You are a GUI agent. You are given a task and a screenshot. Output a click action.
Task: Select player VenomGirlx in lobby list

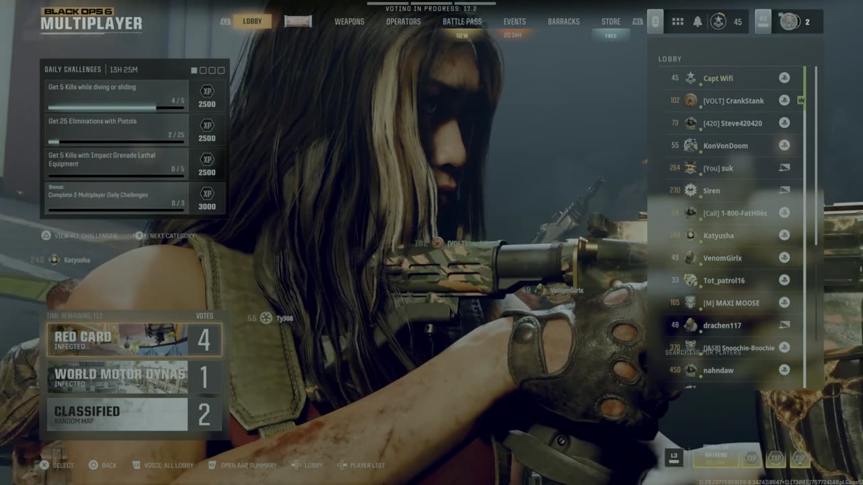(732, 257)
